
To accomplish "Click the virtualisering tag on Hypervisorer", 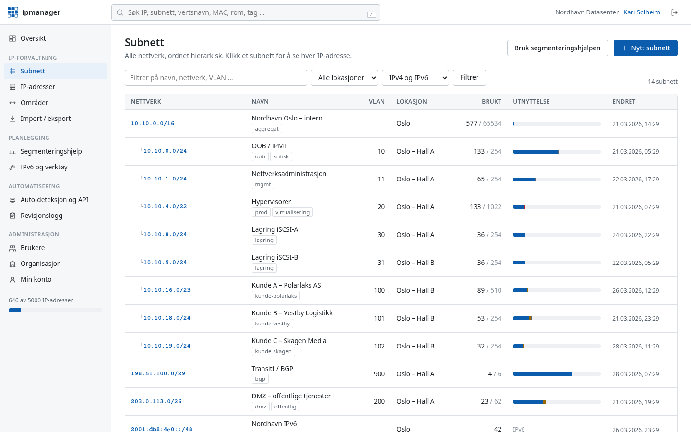I will coord(292,212).
